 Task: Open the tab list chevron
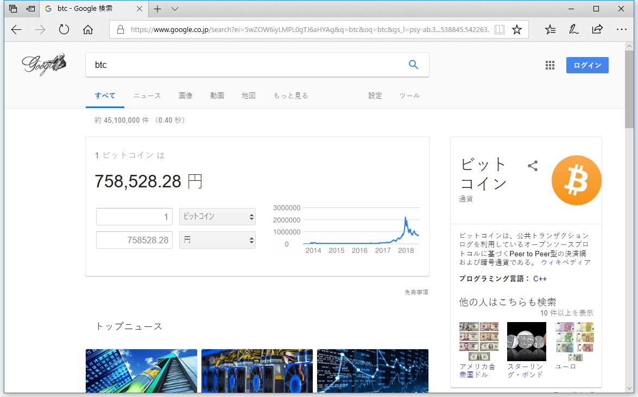click(174, 9)
